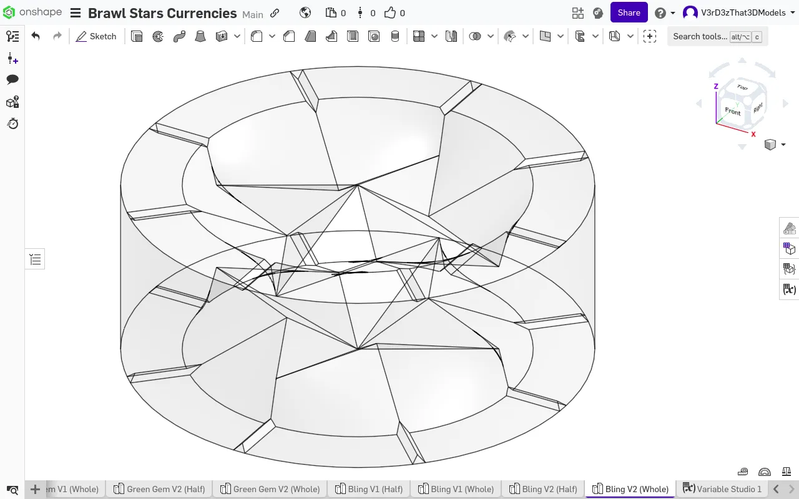799x499 pixels.
Task: Insert a new tab with plus button
Action: pyautogui.click(x=36, y=489)
